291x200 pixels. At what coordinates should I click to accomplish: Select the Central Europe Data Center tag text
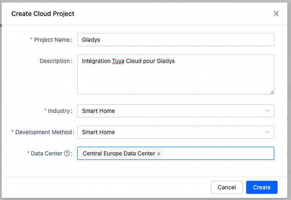pyautogui.click(x=119, y=153)
